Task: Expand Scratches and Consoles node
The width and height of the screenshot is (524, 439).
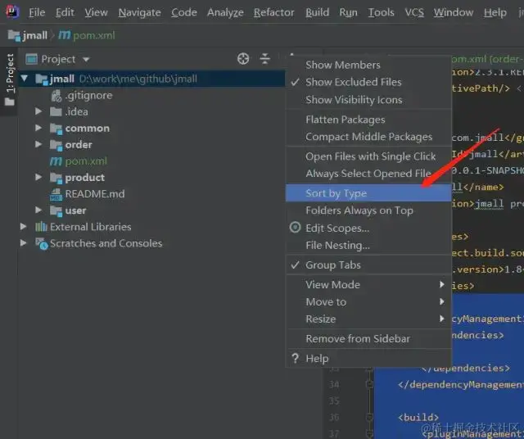Action: point(23,242)
